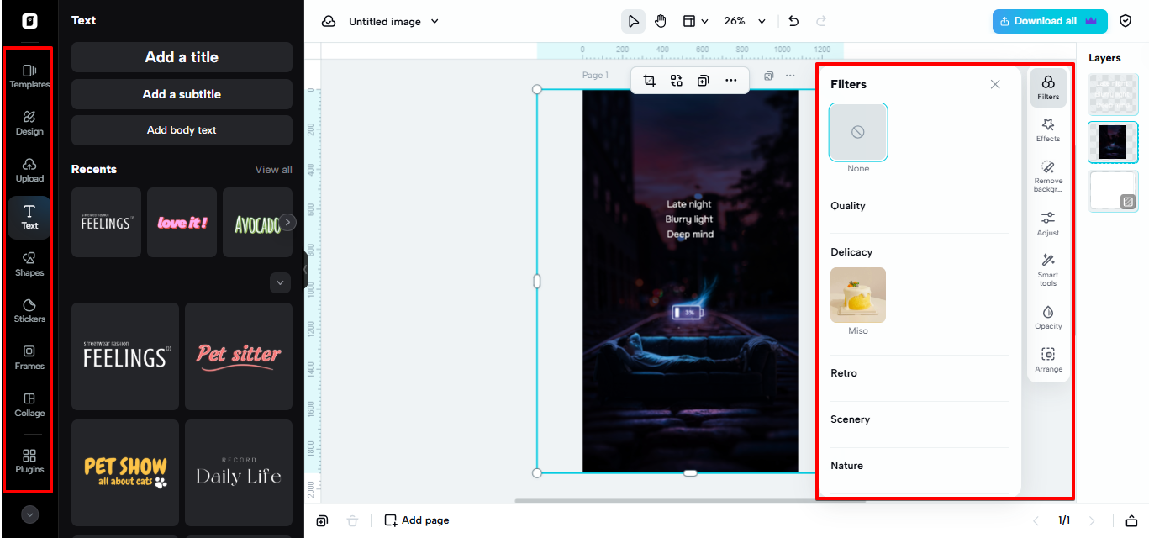Open the Arrange options
The height and width of the screenshot is (538, 1149).
[x=1048, y=360]
